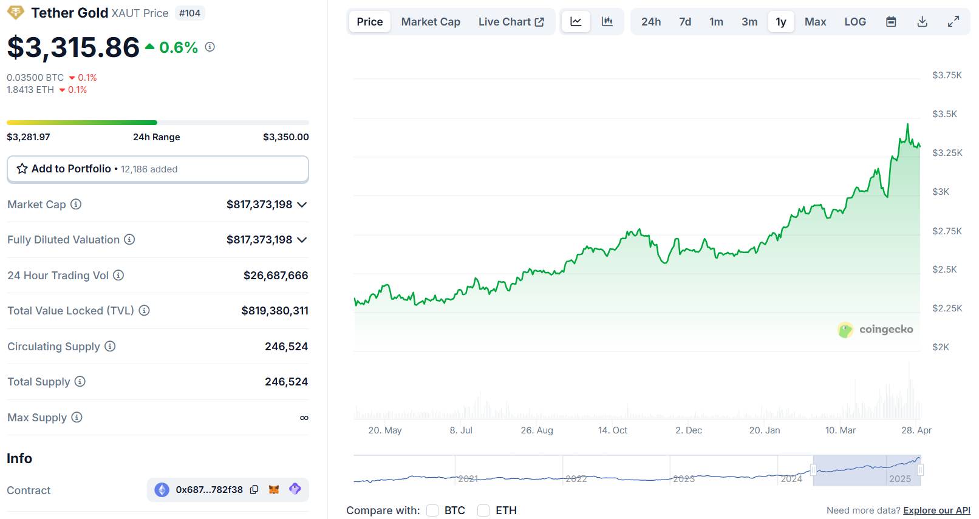Click the $819,380,311 TVL value
The height and width of the screenshot is (519, 979).
coord(275,311)
